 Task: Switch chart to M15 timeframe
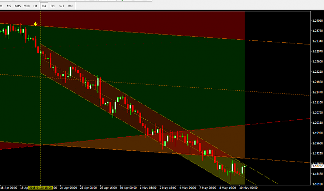[x=18, y=6]
